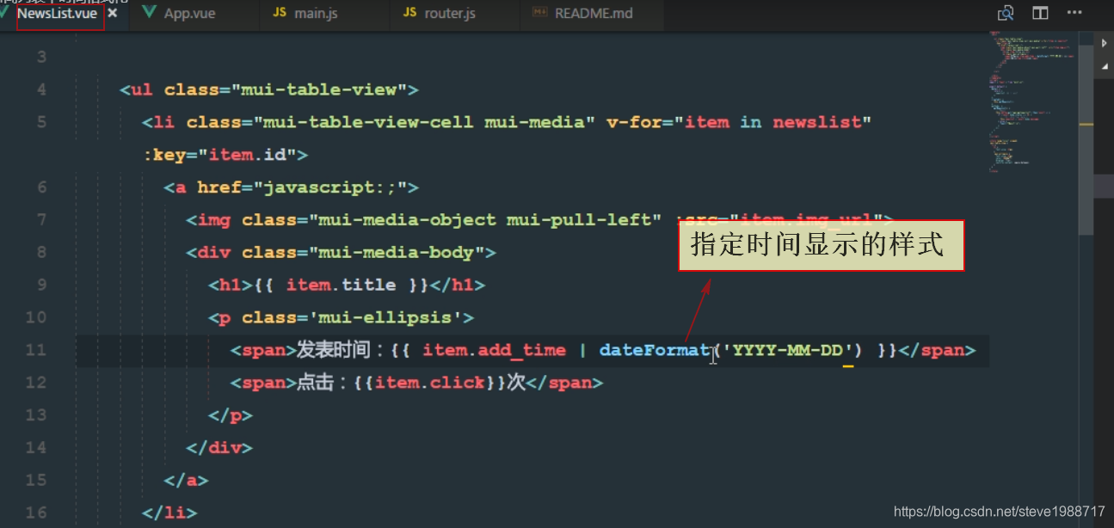This screenshot has width=1114, height=528.
Task: Click the closing </div> tag on line 14
Action: [x=219, y=448]
